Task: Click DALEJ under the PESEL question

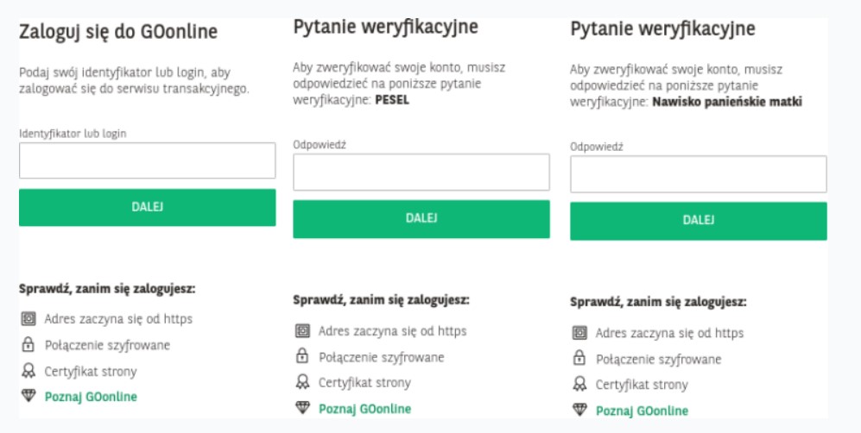Action: 421,219
